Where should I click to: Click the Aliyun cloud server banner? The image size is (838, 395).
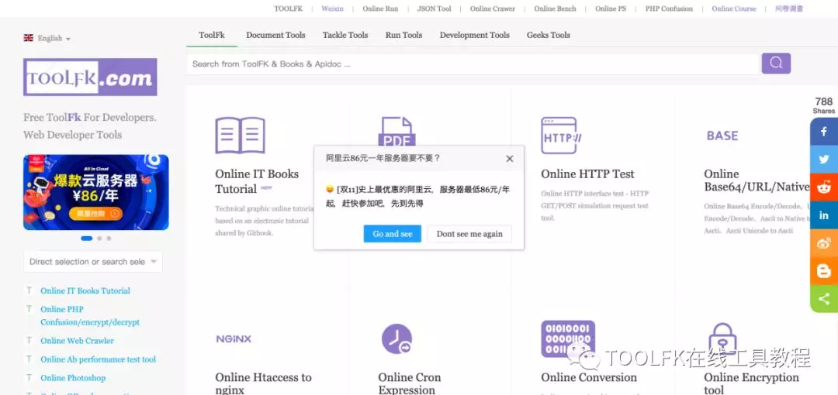tap(96, 192)
